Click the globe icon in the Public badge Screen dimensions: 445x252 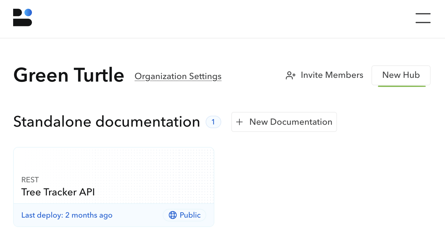(x=172, y=215)
